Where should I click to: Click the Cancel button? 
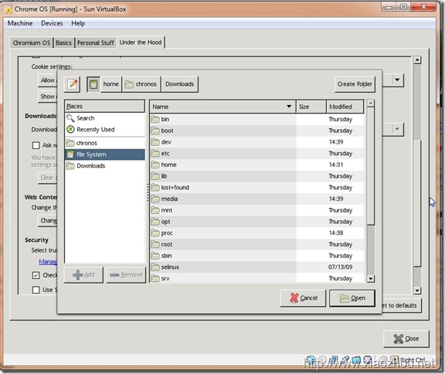coord(303,298)
